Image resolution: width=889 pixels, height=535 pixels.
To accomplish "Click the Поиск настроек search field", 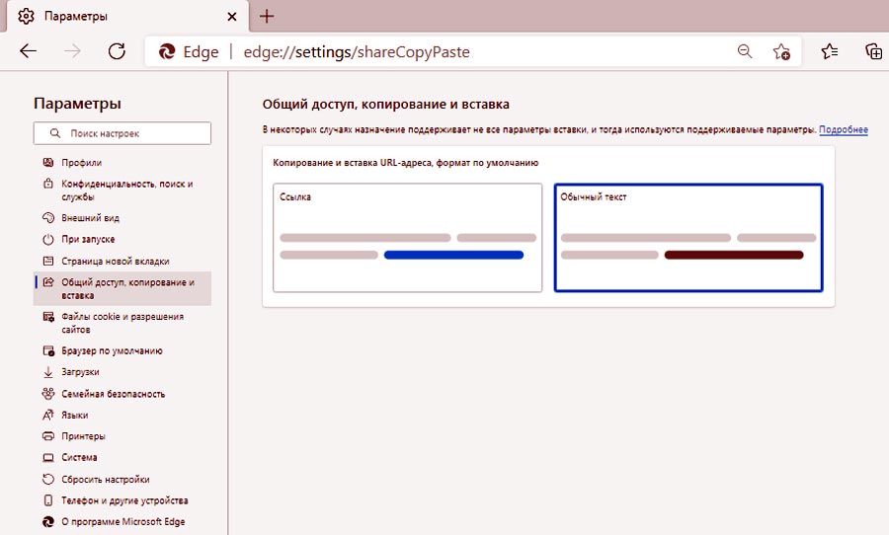I will pyautogui.click(x=122, y=133).
